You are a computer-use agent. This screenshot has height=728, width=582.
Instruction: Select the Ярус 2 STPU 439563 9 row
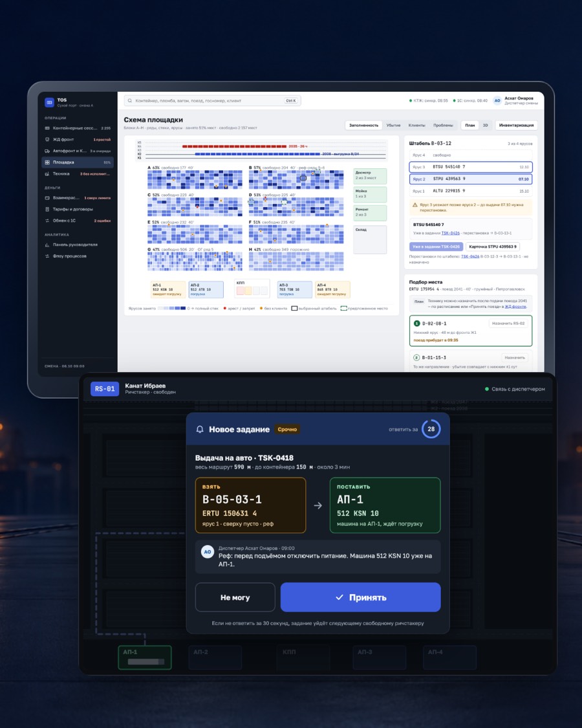(x=471, y=179)
